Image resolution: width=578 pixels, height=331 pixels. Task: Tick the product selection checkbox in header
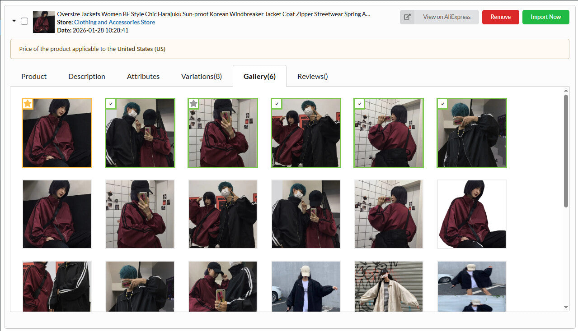pos(24,21)
